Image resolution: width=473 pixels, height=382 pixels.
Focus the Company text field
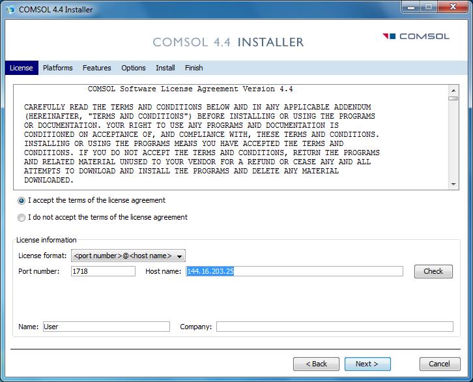pos(334,327)
